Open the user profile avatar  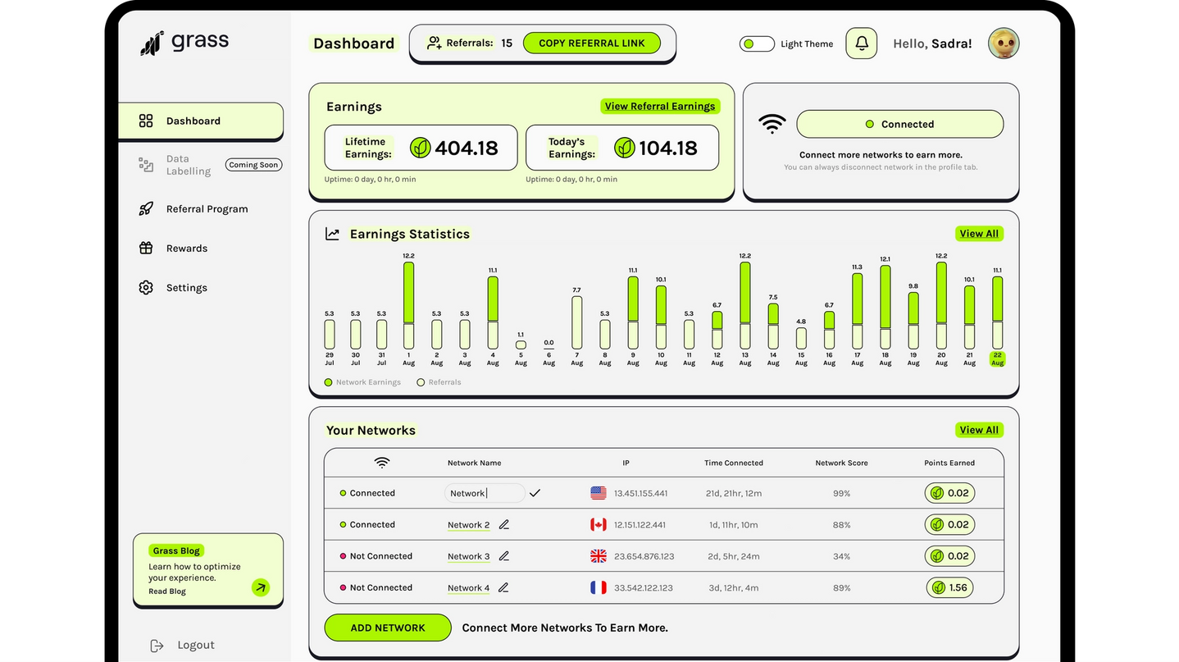[1003, 43]
